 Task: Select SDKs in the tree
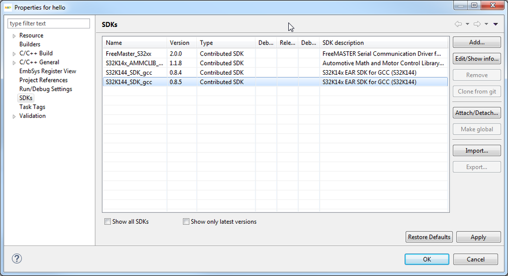tap(26, 98)
